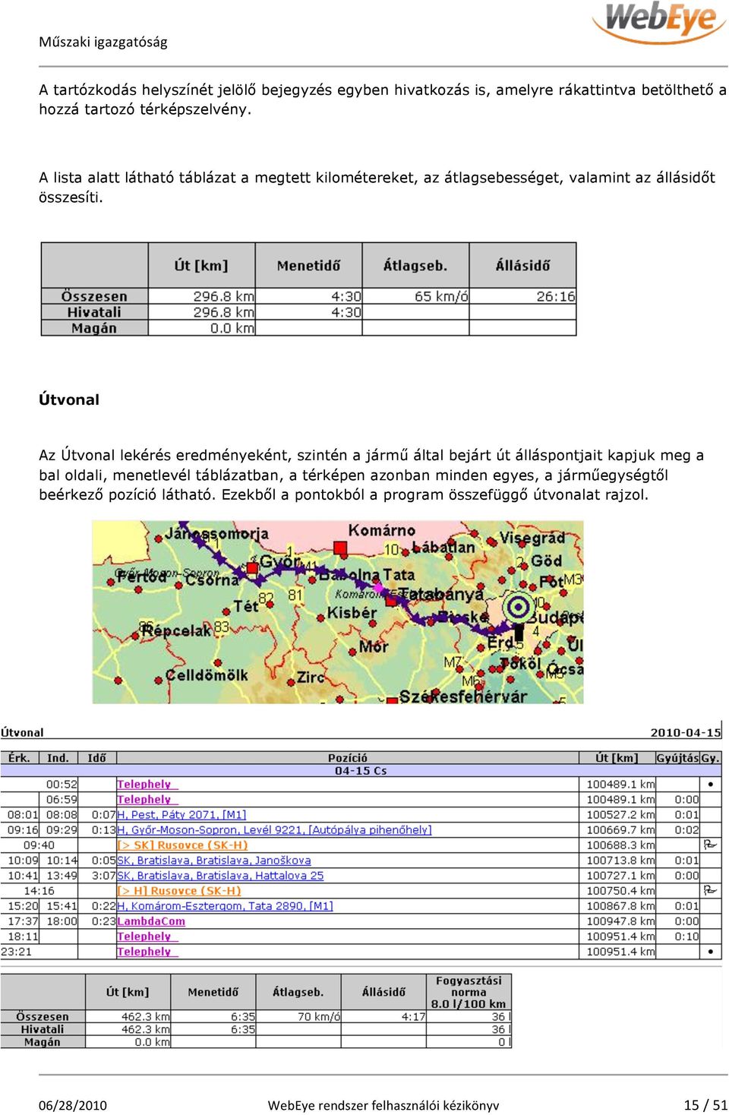
Task: Follow the Komárom-Esztergom, Tata 2890 link
Action: pos(225,905)
